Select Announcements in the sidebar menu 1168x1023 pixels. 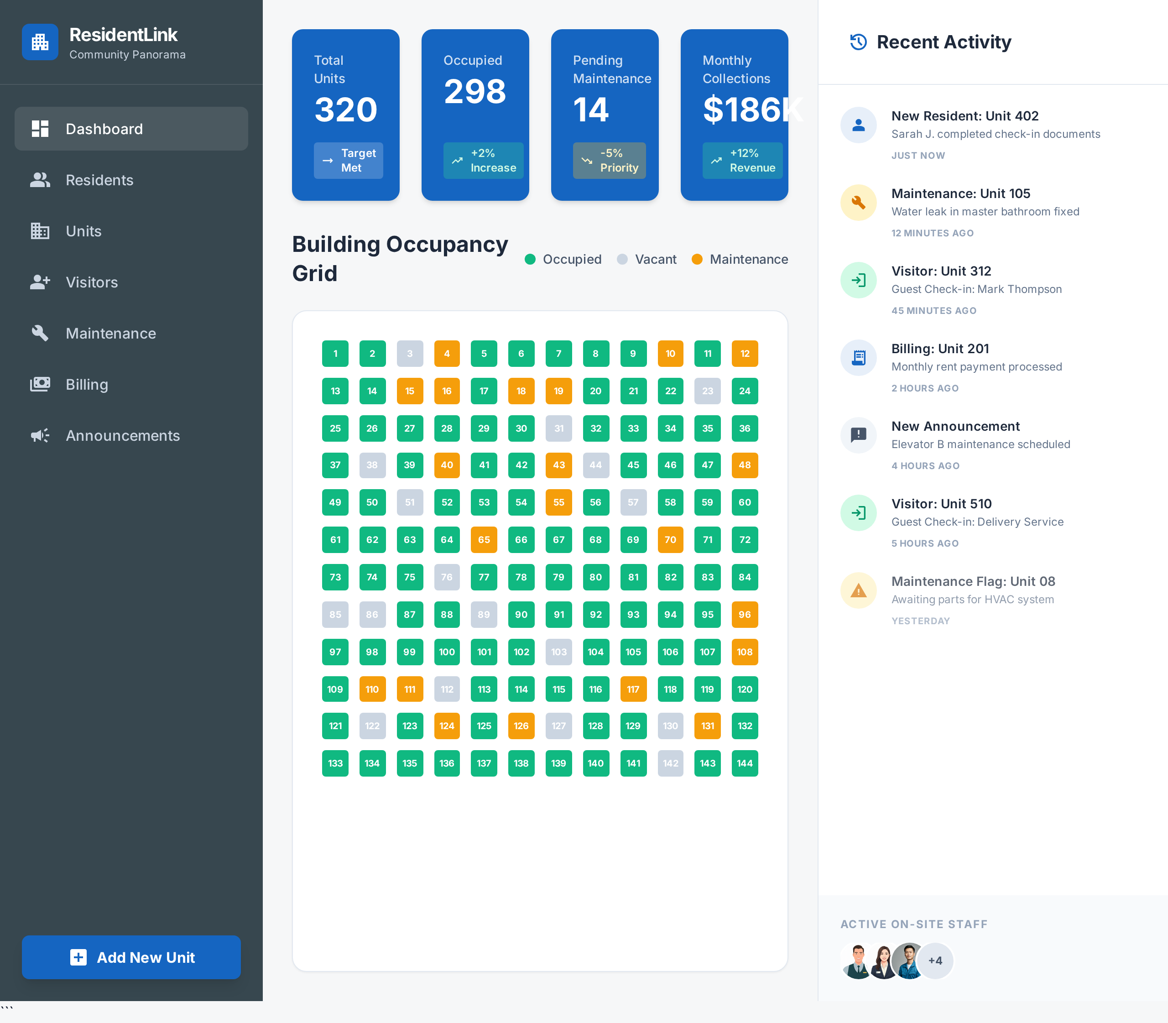pyautogui.click(x=123, y=436)
